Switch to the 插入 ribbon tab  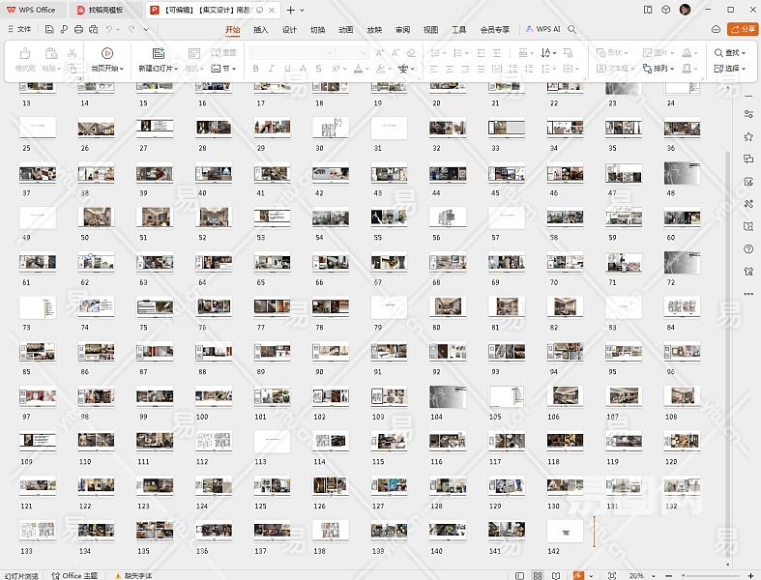(x=260, y=30)
